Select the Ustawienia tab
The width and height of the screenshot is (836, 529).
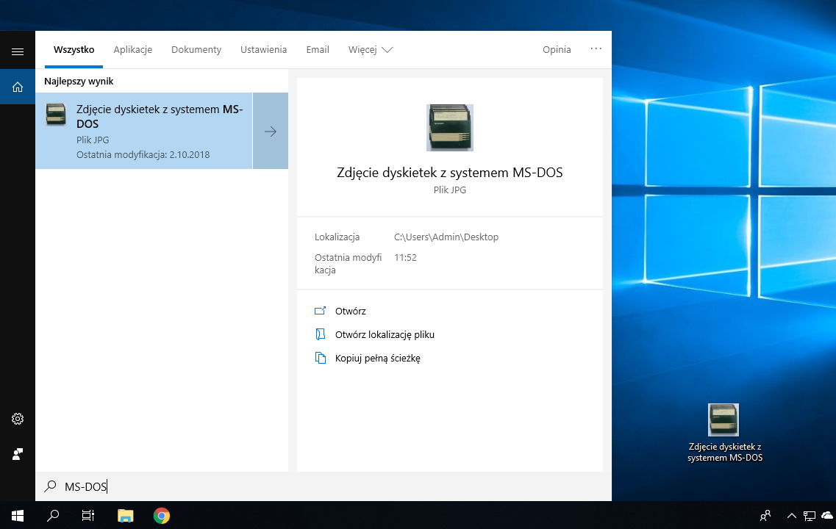[263, 50]
